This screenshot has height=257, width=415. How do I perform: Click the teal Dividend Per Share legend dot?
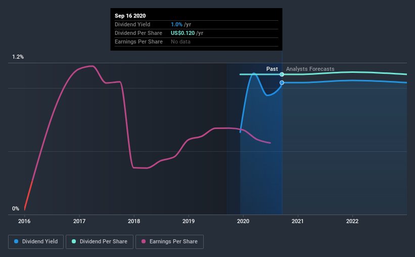pyautogui.click(x=74, y=241)
